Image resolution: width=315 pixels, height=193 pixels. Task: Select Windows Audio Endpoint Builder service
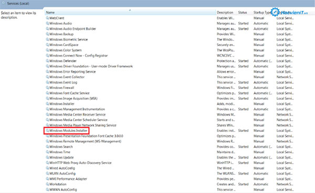(72, 29)
